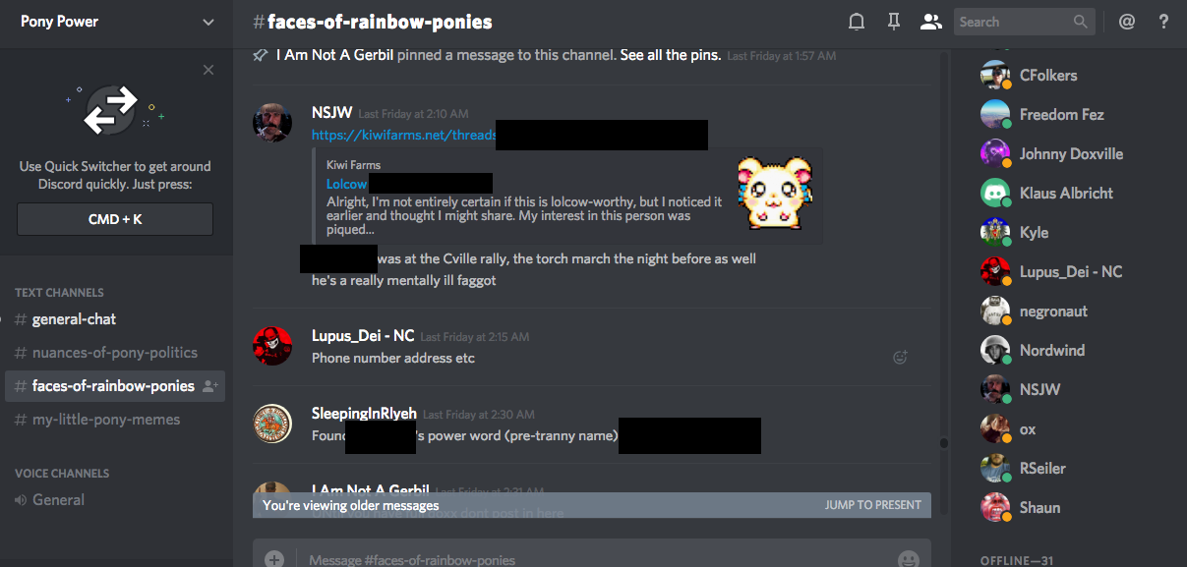Open notification settings bell icon

point(857,22)
